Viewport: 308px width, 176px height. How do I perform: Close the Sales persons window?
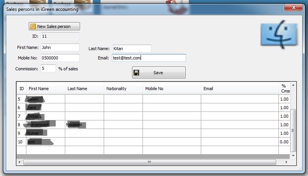(294, 7)
